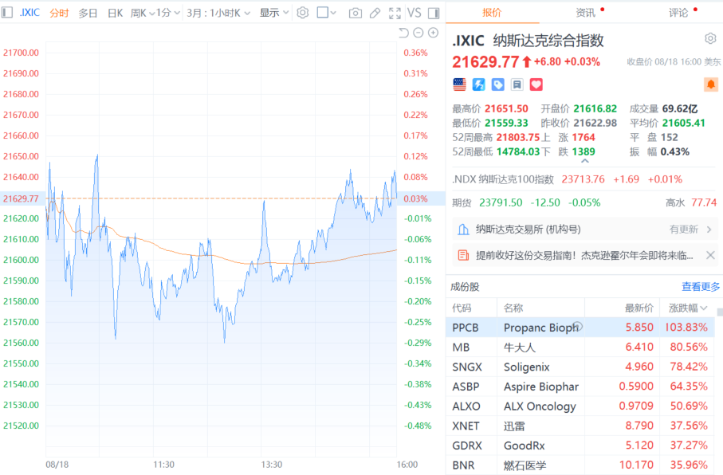Click Nasdaq exchange institution building icon
723x475 pixels.
463,230
